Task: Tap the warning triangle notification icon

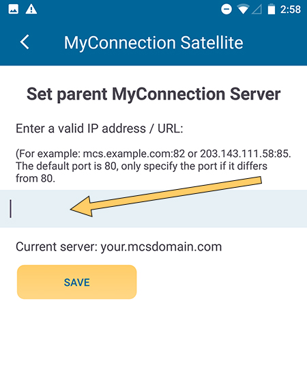Action: [x=31, y=10]
